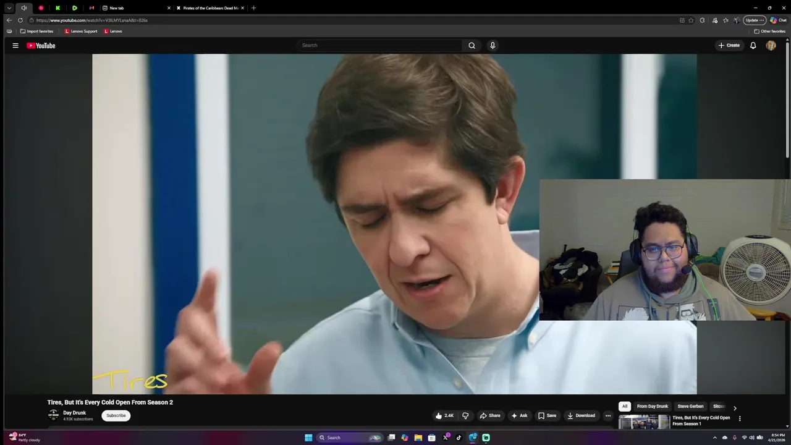Image resolution: width=791 pixels, height=445 pixels.
Task: Open the clock showing 8:54 PM
Action: tap(777, 438)
